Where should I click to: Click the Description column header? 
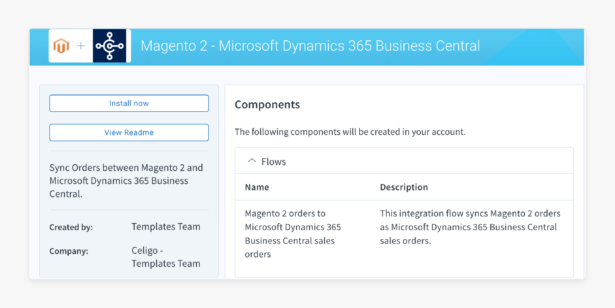tap(404, 187)
